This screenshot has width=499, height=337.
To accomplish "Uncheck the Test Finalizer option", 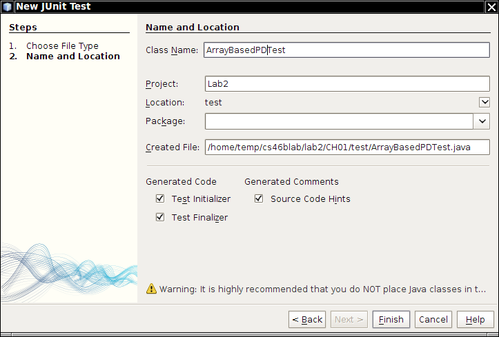I will pyautogui.click(x=160, y=217).
